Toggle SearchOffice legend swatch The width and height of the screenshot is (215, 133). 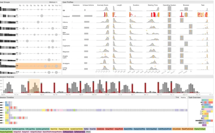tap(128, 129)
